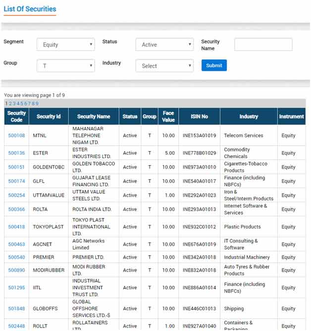Open security code 500136 for ESTER
Screen dimensions: 311x331
tap(16, 153)
